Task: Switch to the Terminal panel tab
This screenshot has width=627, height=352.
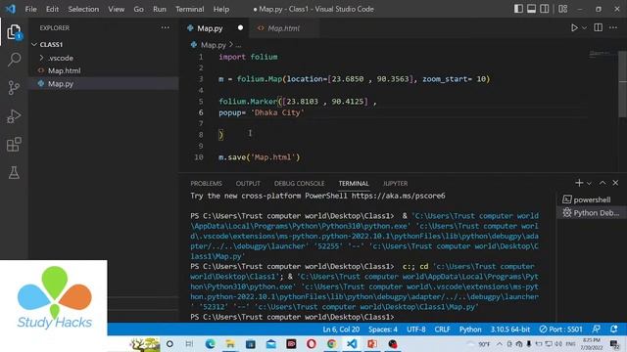Action: (354, 183)
